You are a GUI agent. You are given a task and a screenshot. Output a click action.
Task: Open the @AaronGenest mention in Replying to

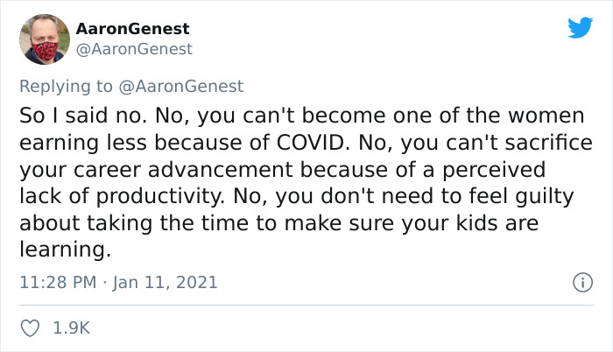tap(180, 86)
